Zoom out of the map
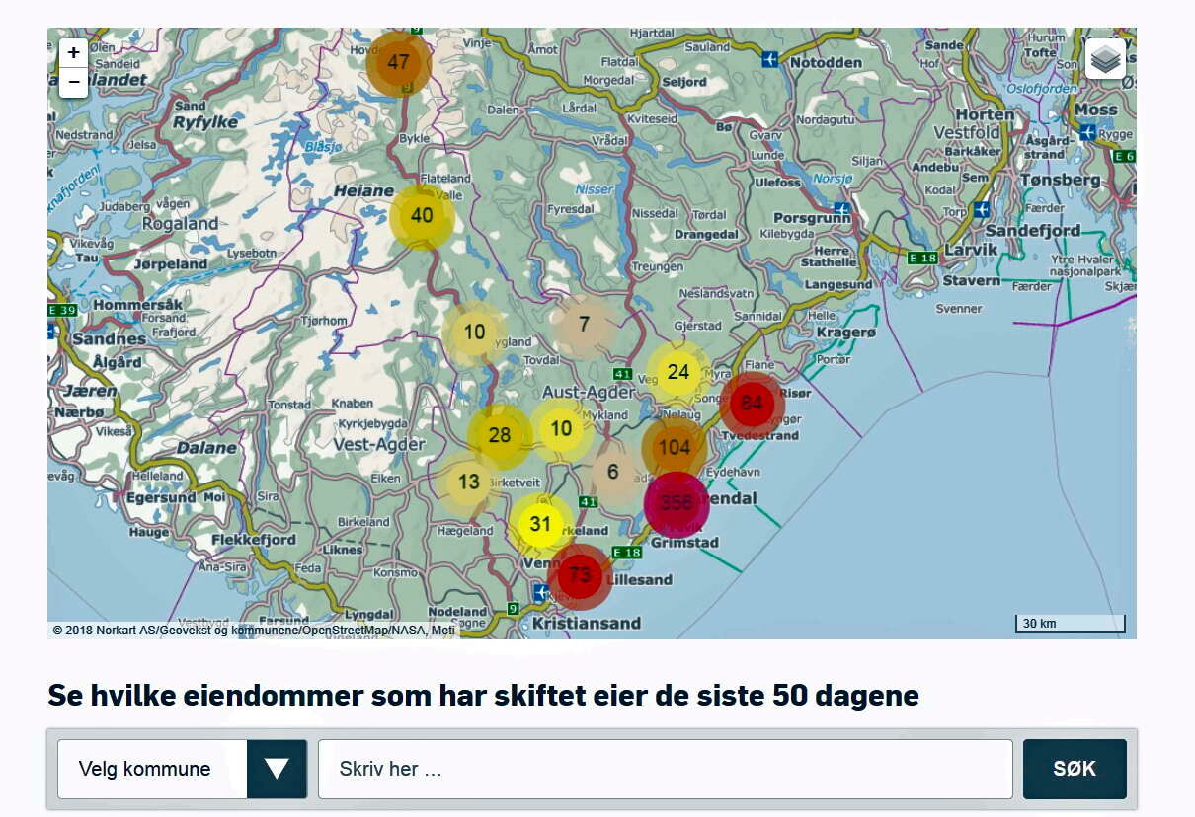1195x817 pixels. pyautogui.click(x=74, y=83)
